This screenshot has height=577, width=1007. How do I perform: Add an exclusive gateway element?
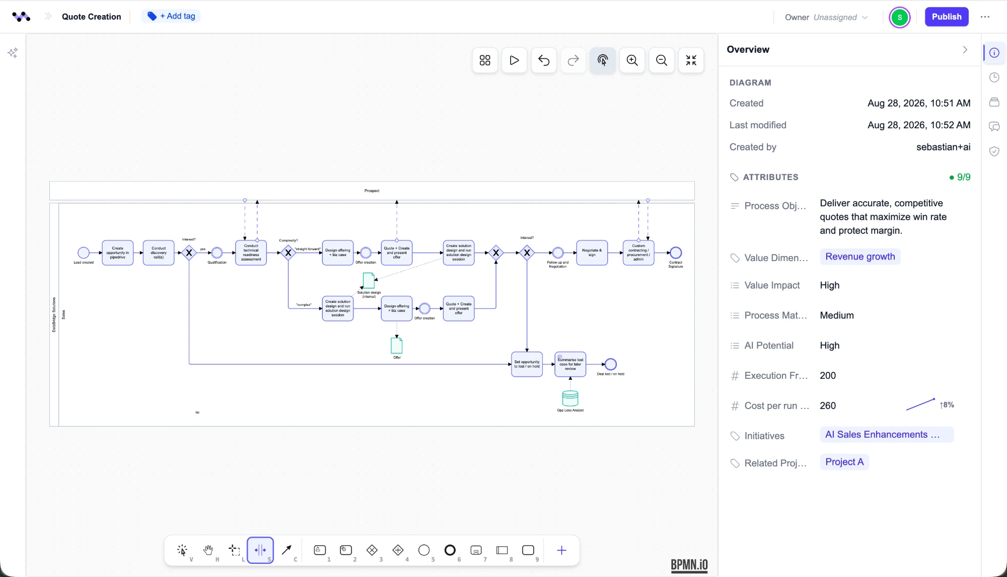point(372,550)
